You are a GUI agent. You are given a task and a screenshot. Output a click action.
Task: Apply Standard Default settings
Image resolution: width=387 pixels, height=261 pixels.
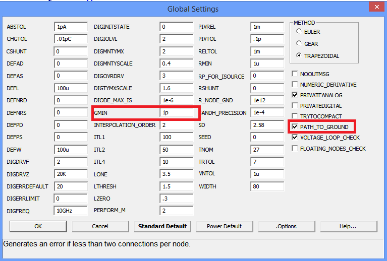162,226
